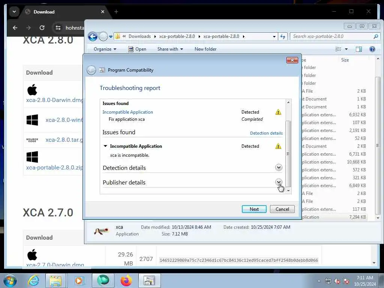This screenshot has width=384, height=288.
Task: Expand the Publisher details section
Action: coord(279,182)
